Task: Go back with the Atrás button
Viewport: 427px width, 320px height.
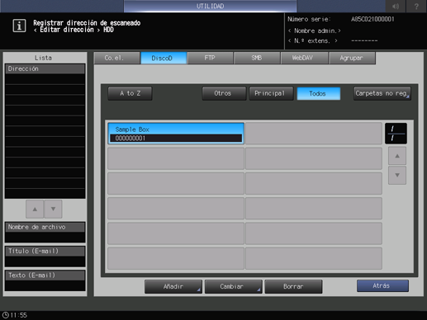Action: pos(382,285)
